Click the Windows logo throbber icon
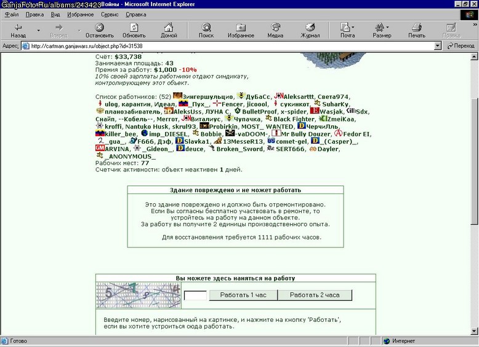The height and width of the screenshot is (347, 479). [x=469, y=15]
